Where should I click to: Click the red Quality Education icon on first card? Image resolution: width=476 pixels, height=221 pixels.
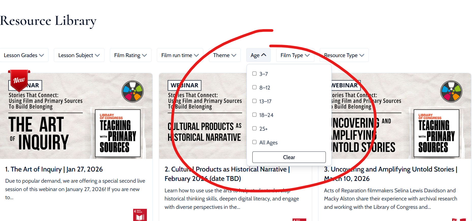point(140,215)
